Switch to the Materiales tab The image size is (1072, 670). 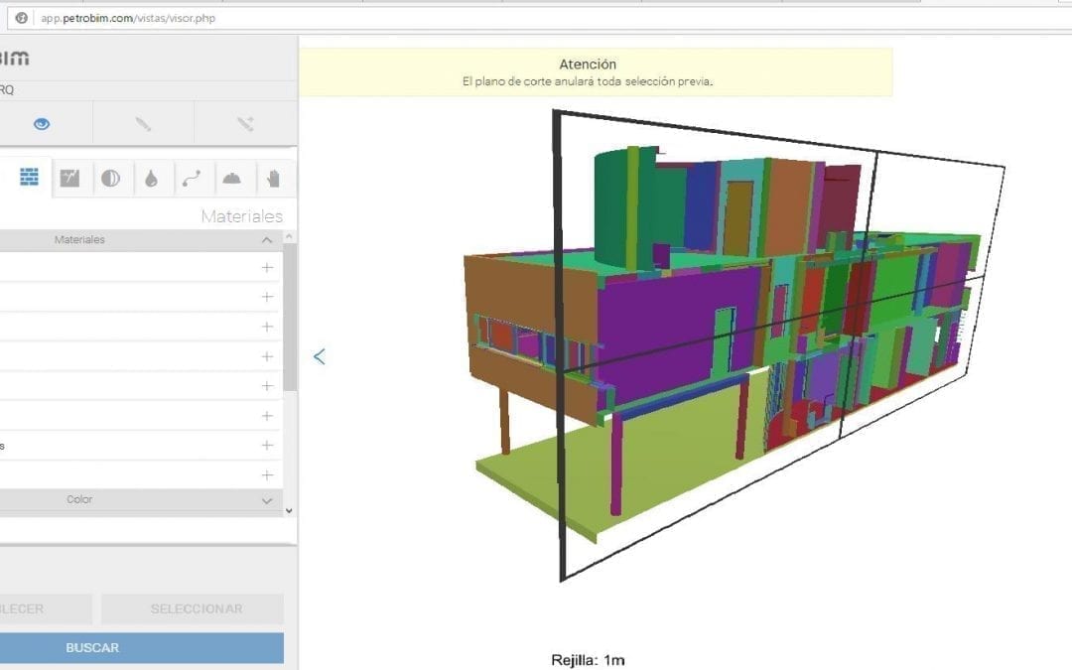click(x=243, y=215)
